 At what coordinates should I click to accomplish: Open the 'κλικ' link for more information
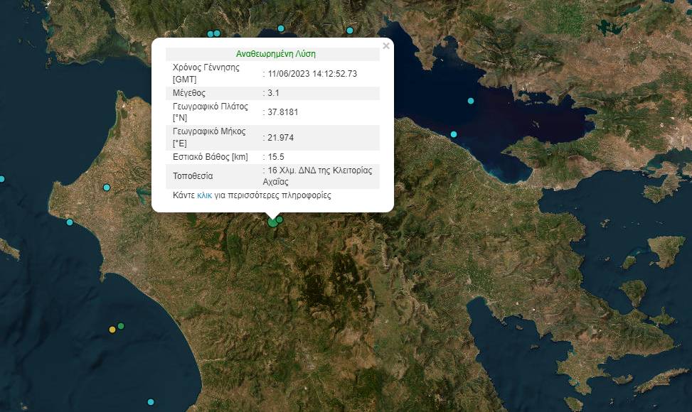pos(204,195)
